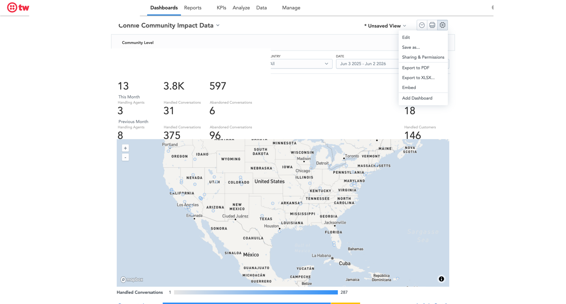Select the Community Level tab
The image size is (566, 304).
point(138,43)
